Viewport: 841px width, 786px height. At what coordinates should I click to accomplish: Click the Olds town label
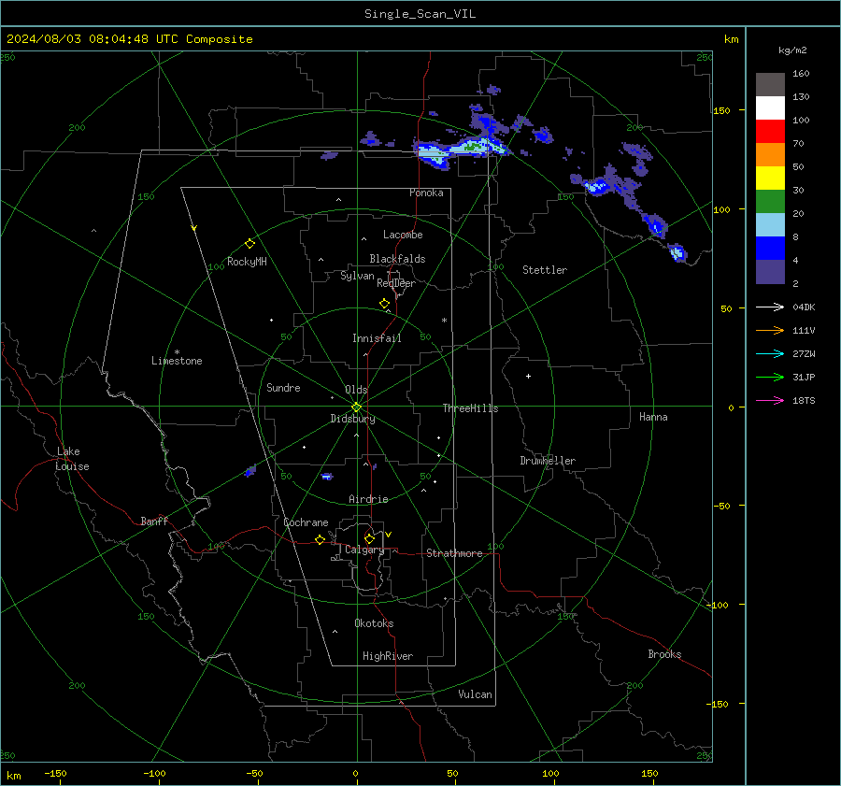356,390
